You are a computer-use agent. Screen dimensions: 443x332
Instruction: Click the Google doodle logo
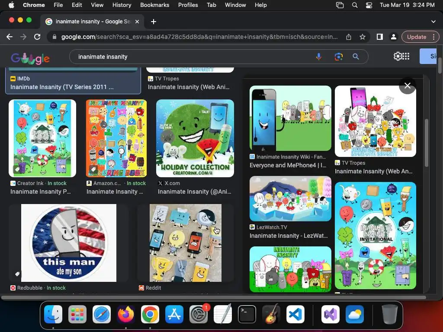coord(30,58)
